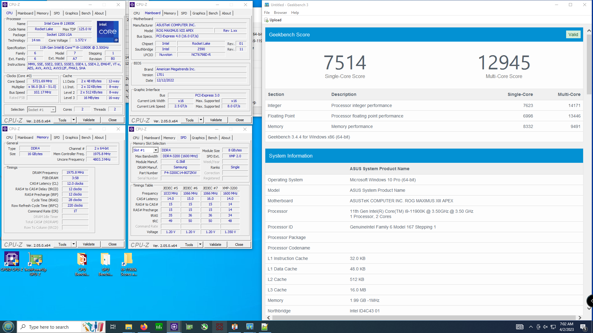Screen dimensions: 593x333
Task: Click Close button in Memory tab window
Action: (x=112, y=244)
